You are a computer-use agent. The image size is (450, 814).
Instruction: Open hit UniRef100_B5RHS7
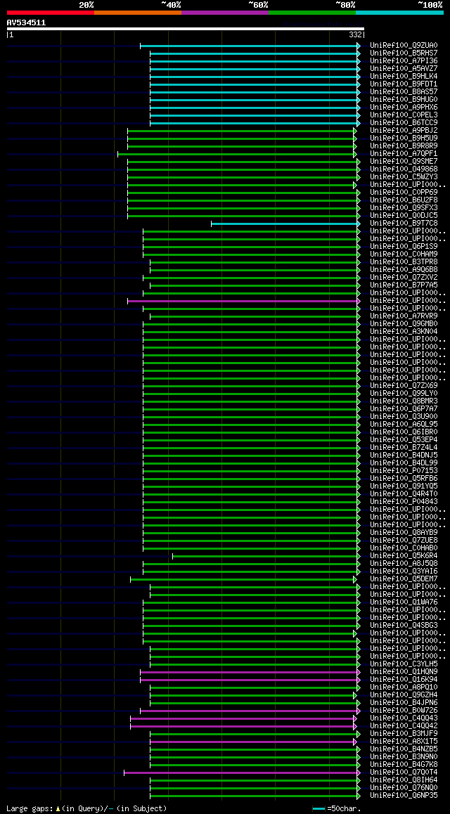tap(404, 53)
